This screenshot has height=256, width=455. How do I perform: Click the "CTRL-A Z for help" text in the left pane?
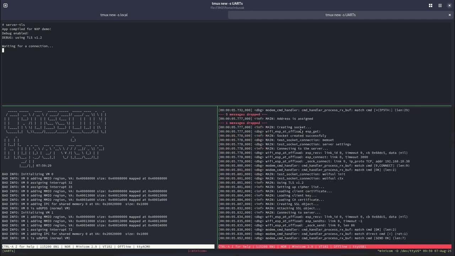pos(18,246)
